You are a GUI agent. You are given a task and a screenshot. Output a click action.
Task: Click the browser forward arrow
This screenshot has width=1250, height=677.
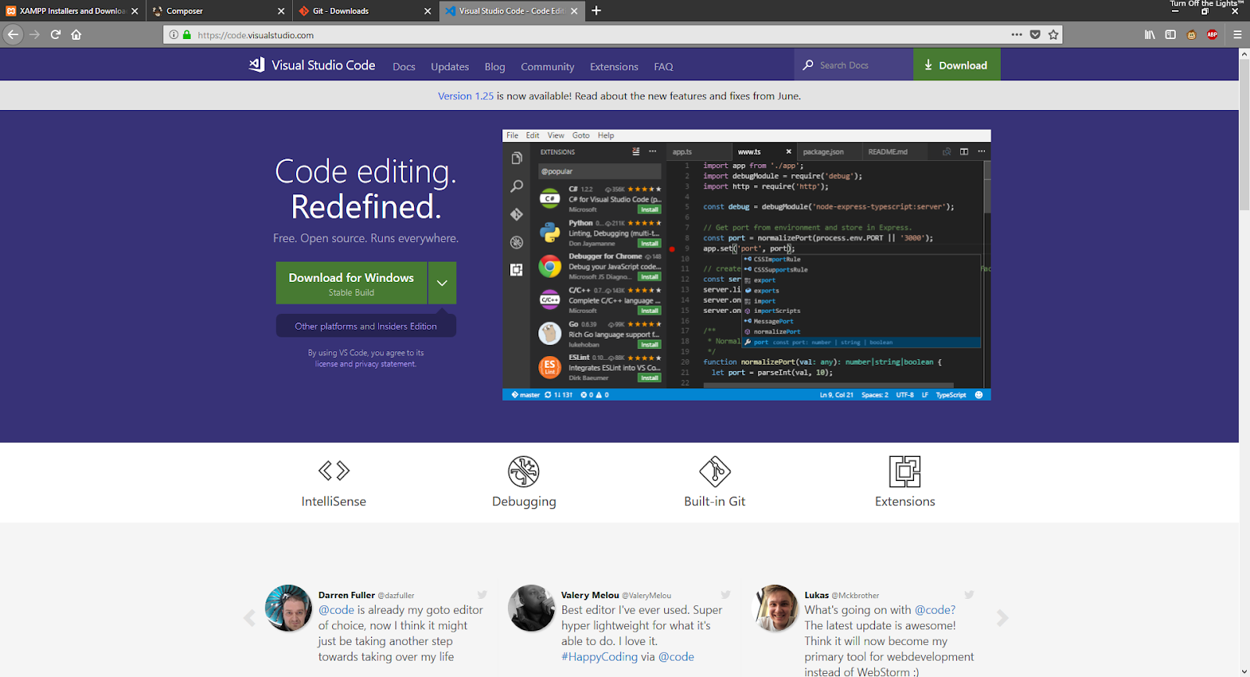coord(34,34)
